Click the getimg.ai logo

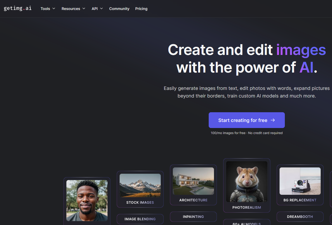(17, 8)
